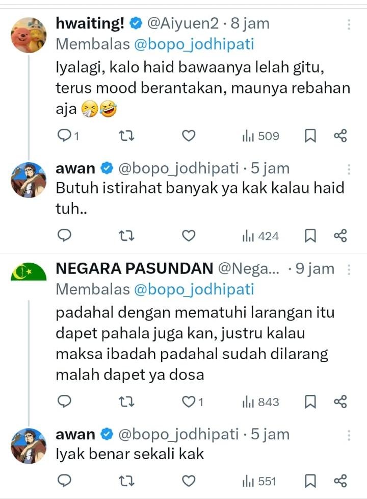Open more options on awan's 'Butuh istirahat' tweet
This screenshot has width=367, height=499.
tap(349, 169)
